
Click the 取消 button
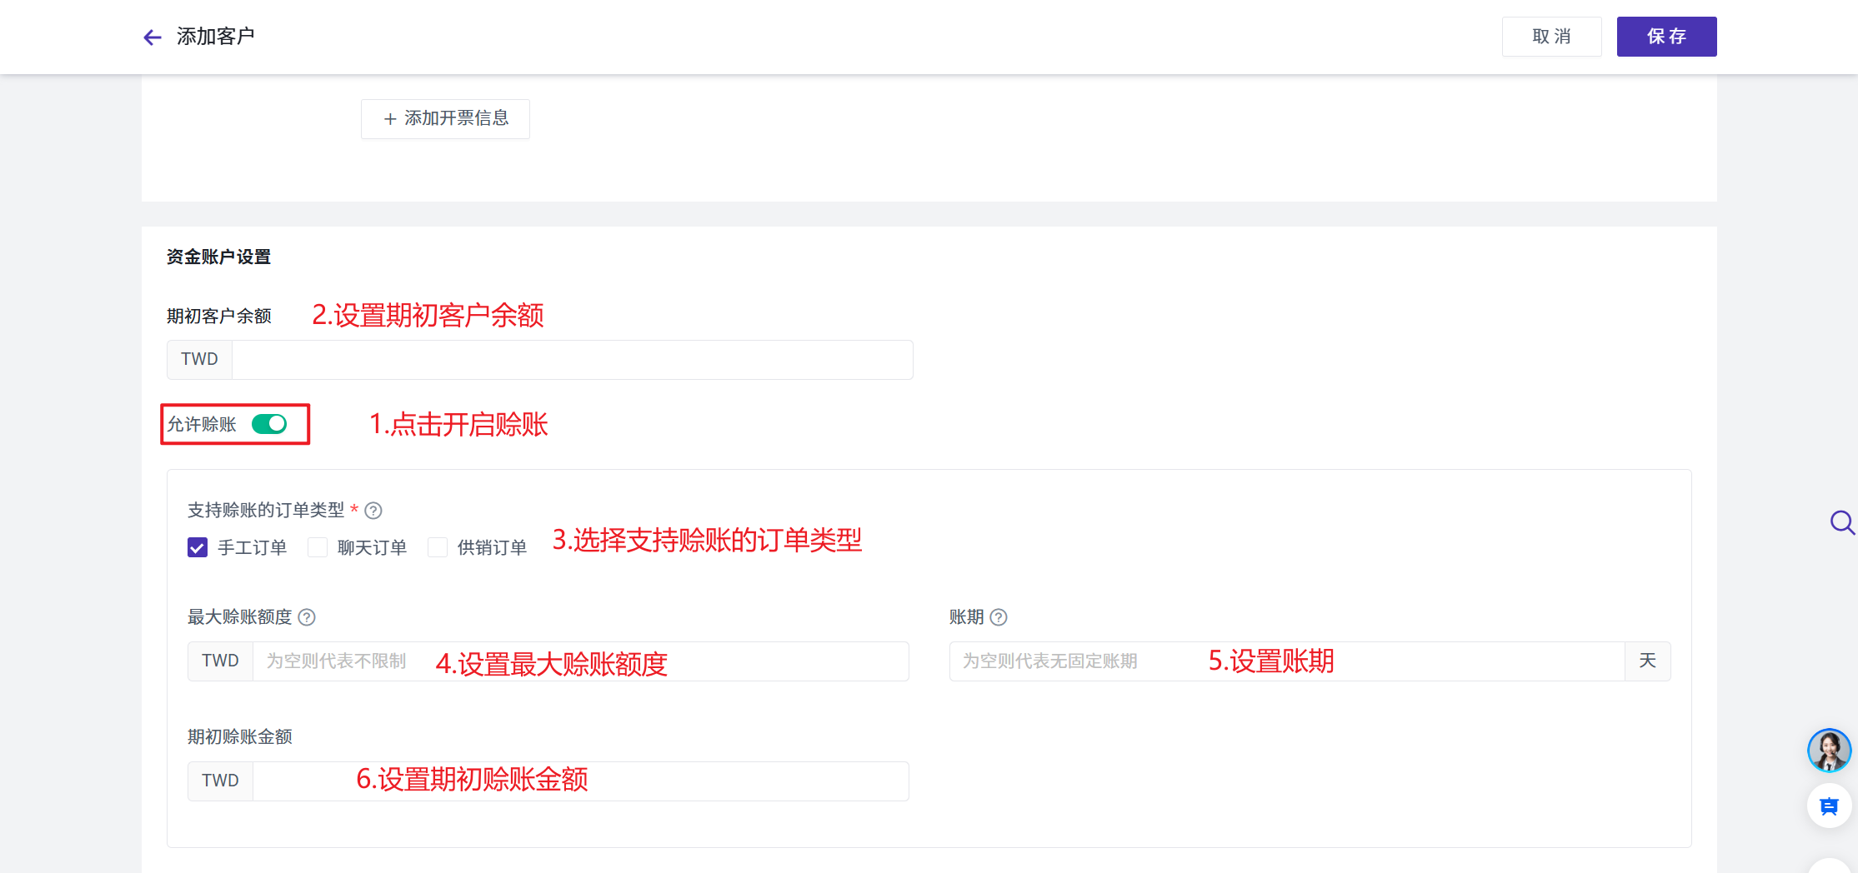[1551, 37]
